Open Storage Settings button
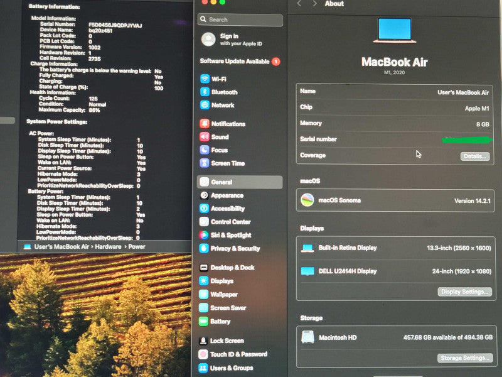 (465, 358)
